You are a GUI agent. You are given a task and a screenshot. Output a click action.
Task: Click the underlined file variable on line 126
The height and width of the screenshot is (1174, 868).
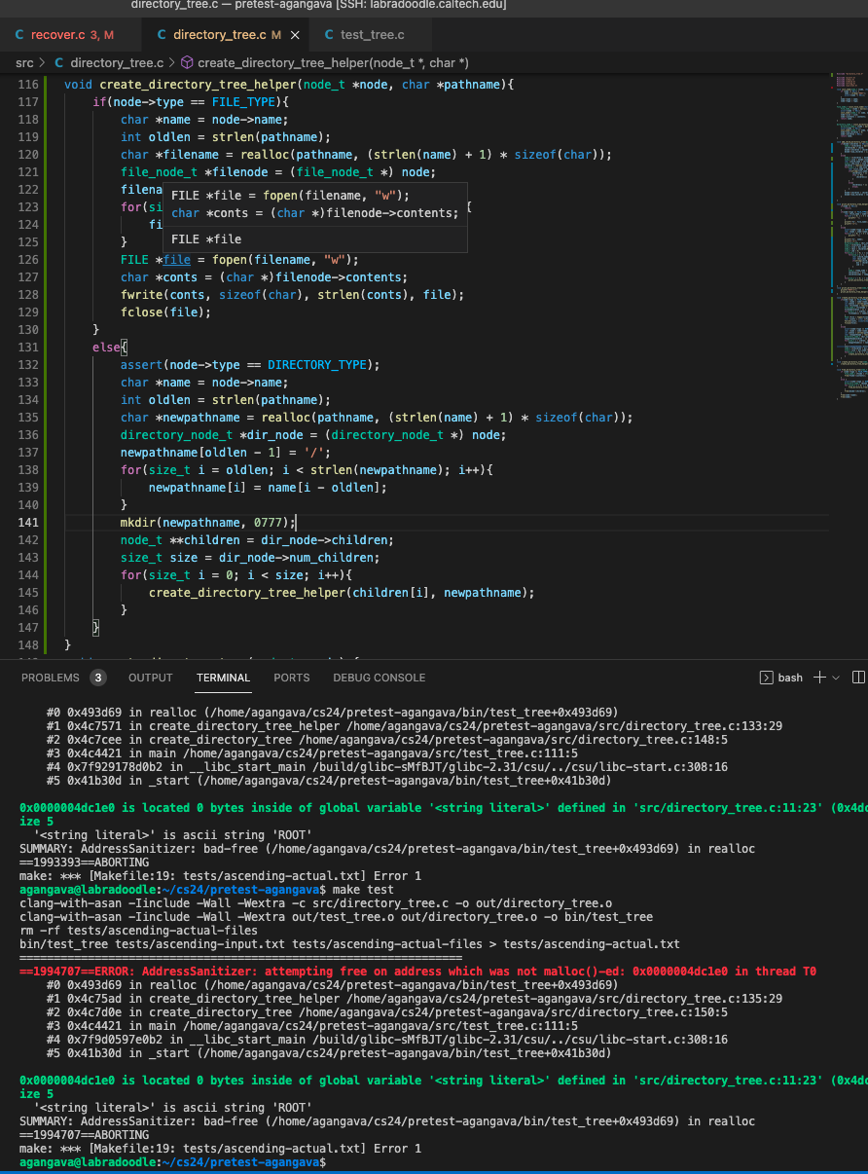[176, 260]
